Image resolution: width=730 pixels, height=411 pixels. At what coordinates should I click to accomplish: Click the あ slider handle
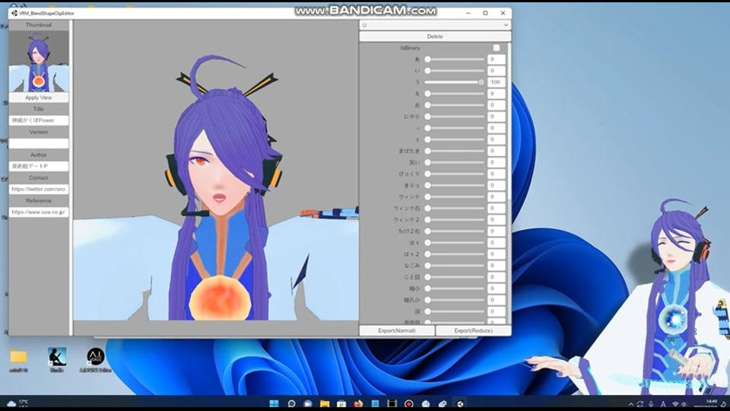click(427, 59)
